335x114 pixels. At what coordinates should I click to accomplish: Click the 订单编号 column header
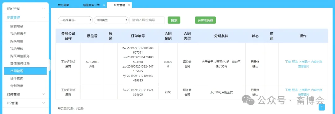[138, 36]
